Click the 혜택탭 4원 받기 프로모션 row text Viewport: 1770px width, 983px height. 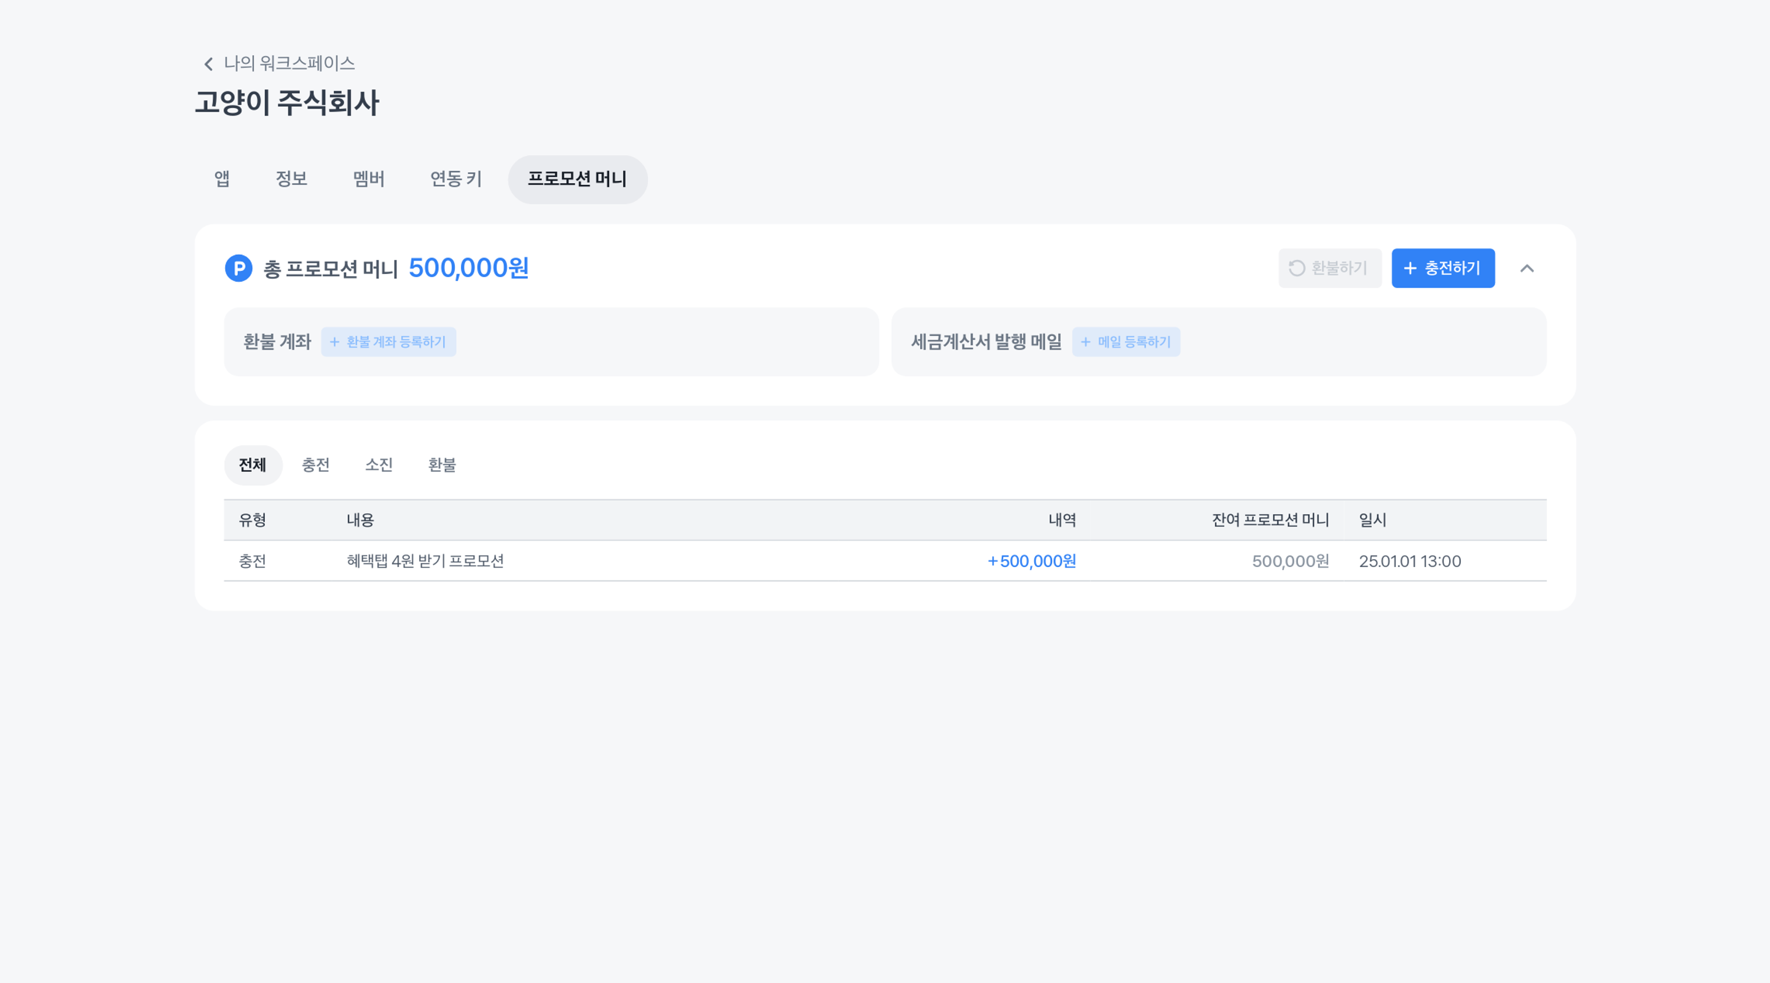(425, 561)
